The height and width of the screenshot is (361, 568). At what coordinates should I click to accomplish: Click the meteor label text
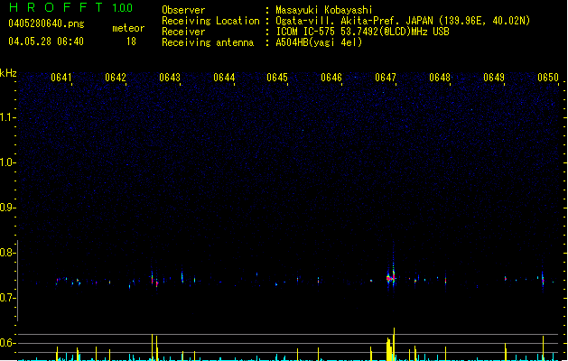coord(128,28)
